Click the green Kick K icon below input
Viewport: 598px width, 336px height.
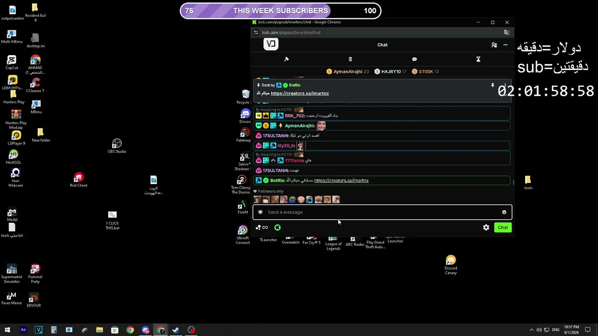(x=278, y=228)
